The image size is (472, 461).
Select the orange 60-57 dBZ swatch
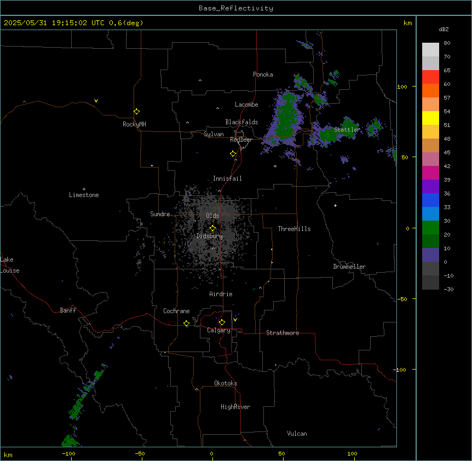[430, 90]
